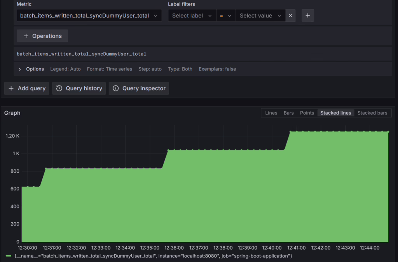
Task: Click the Exemplars: false option text
Action: coord(217,69)
